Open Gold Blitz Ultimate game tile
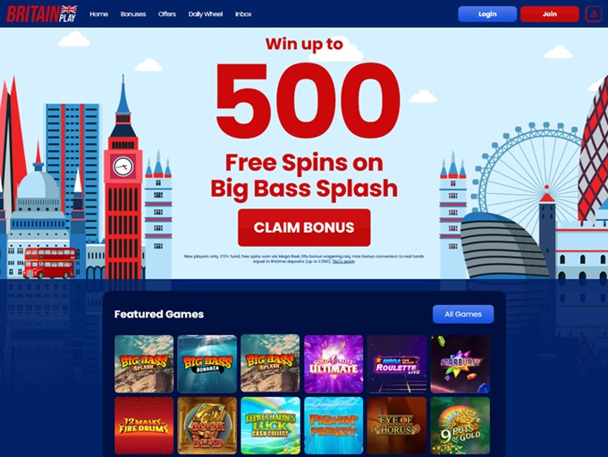 (x=334, y=364)
